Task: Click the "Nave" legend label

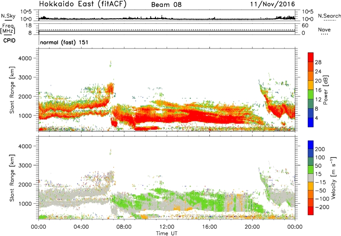Action: click(324, 29)
